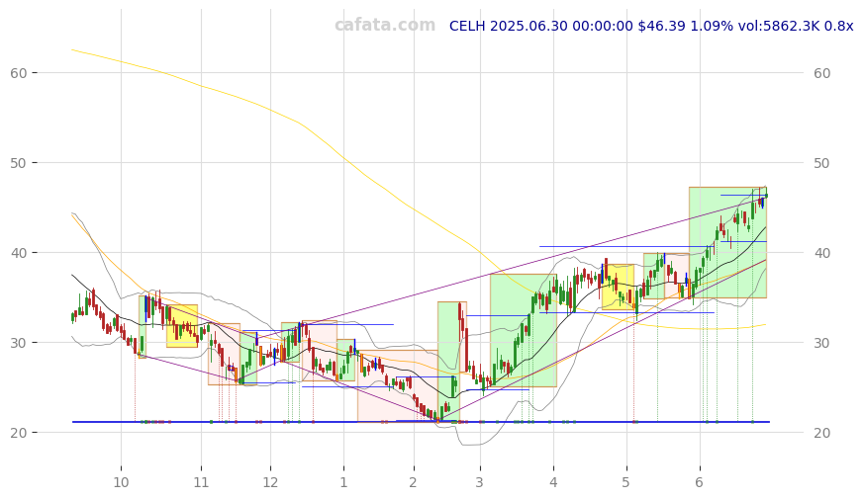Click month label 12 on x-axis
864x499 pixels.
[x=270, y=483]
